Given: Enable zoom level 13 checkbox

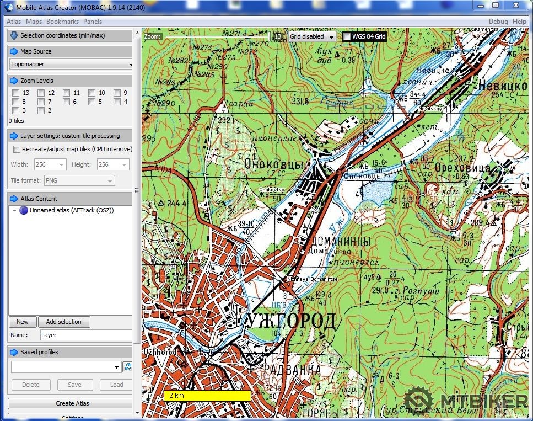Looking at the screenshot, I should point(16,93).
